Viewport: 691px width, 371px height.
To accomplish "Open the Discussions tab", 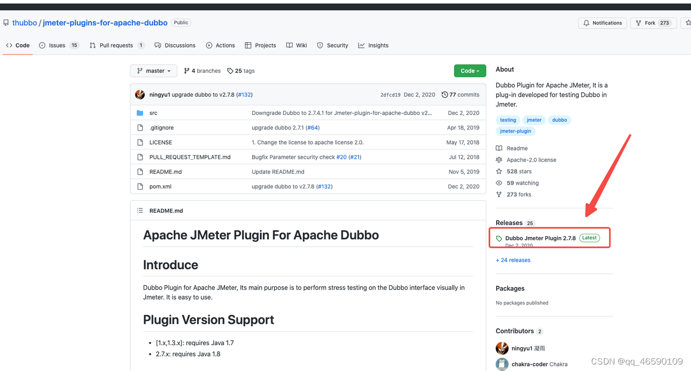I will pos(175,45).
